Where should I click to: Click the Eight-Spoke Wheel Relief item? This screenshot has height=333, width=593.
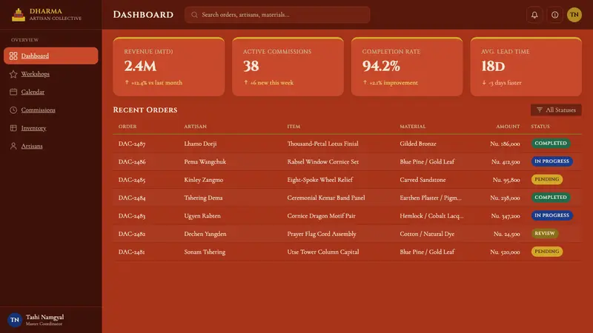click(320, 180)
